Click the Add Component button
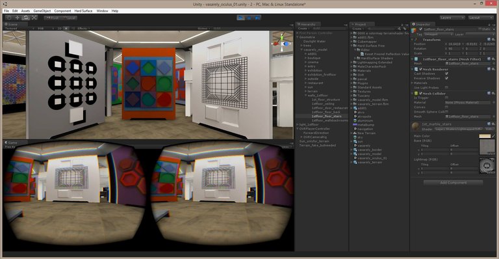Screen dimensions: 499x259 [x=453, y=183]
